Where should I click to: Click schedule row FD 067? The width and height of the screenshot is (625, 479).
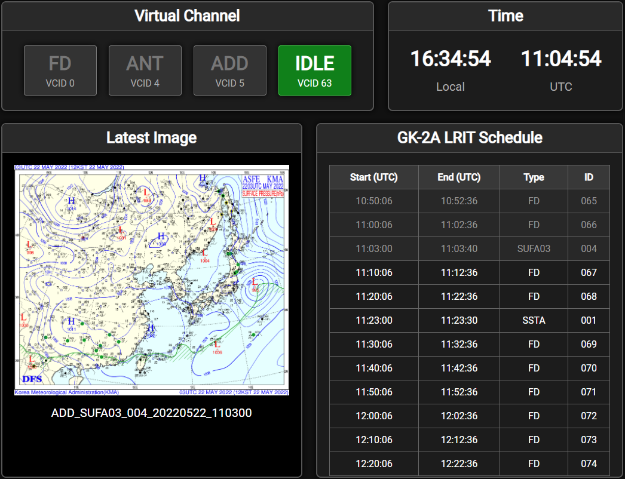(470, 272)
